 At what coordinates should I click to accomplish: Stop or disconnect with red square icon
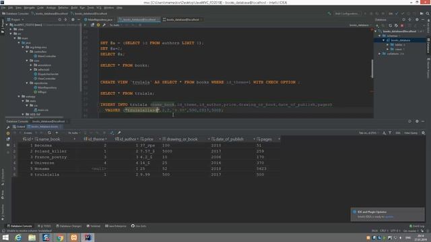402,26
